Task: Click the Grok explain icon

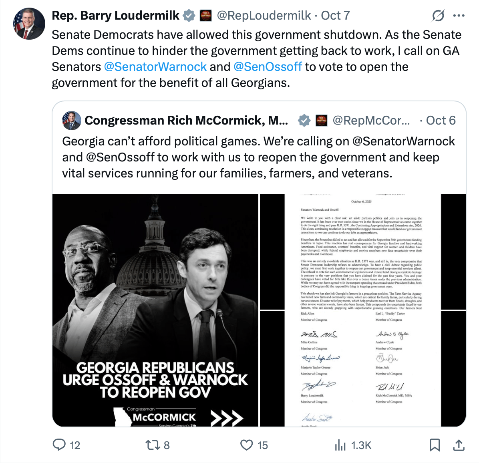Action: coord(438,16)
